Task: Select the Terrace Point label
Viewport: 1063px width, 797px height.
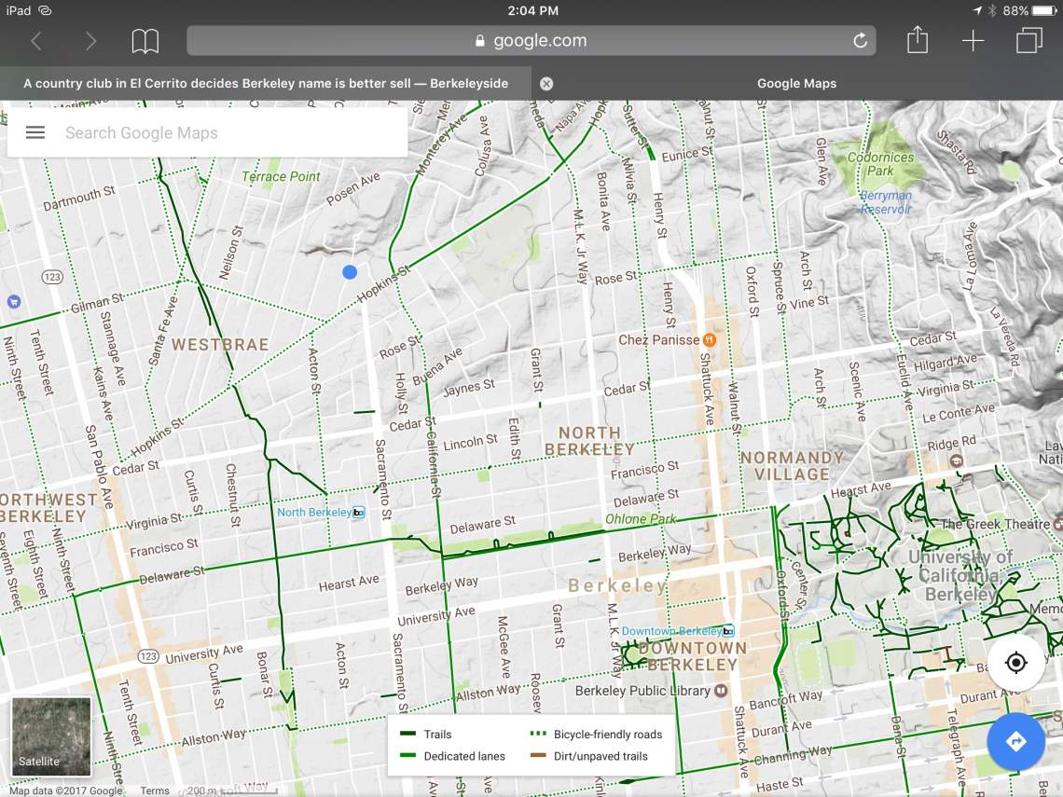Action: point(281,177)
